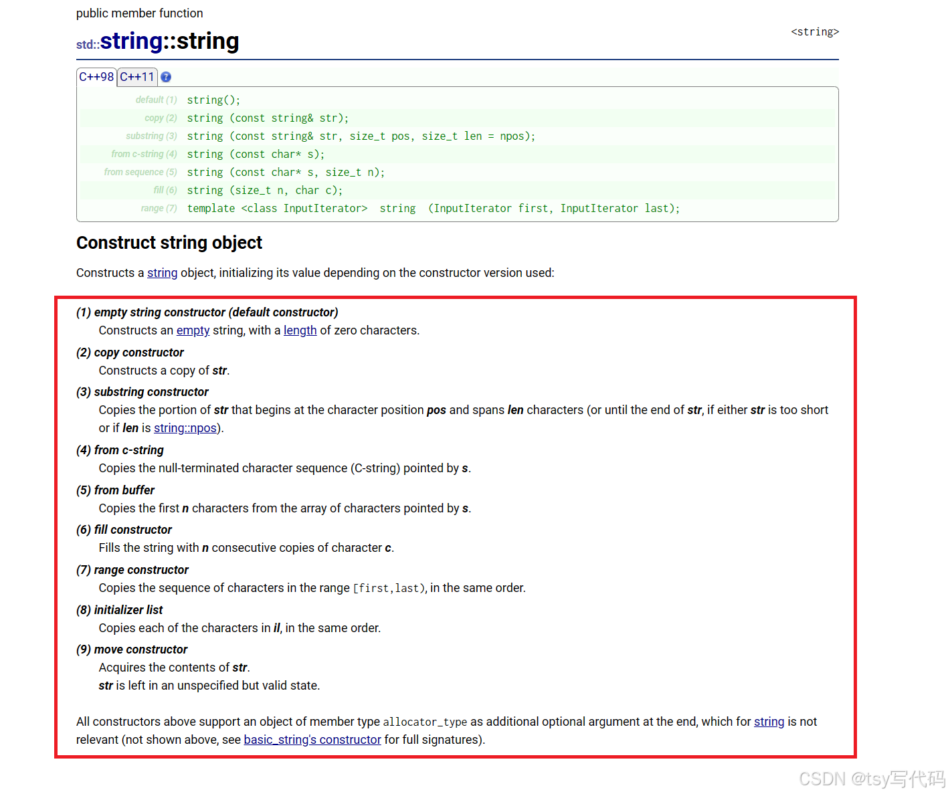This screenshot has width=948, height=796.
Task: Click 'public member function' label
Action: coord(140,13)
